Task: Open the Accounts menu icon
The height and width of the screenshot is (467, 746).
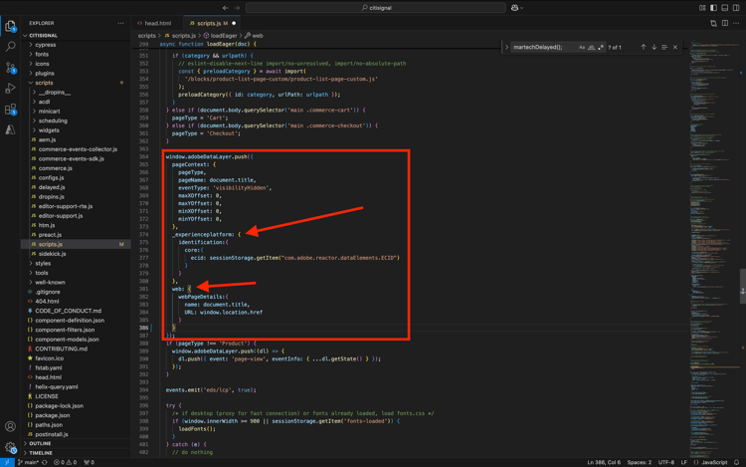Action: tap(11, 426)
